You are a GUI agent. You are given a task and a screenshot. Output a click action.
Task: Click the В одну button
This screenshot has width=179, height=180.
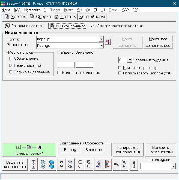70,150
